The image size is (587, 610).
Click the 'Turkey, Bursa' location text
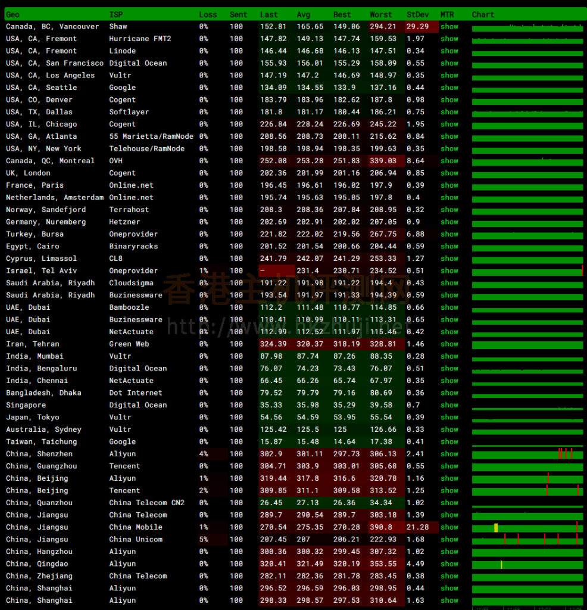(35, 234)
